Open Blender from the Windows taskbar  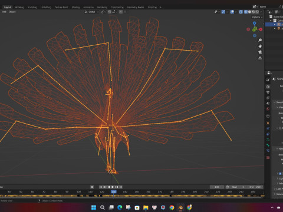[x=180, y=207]
